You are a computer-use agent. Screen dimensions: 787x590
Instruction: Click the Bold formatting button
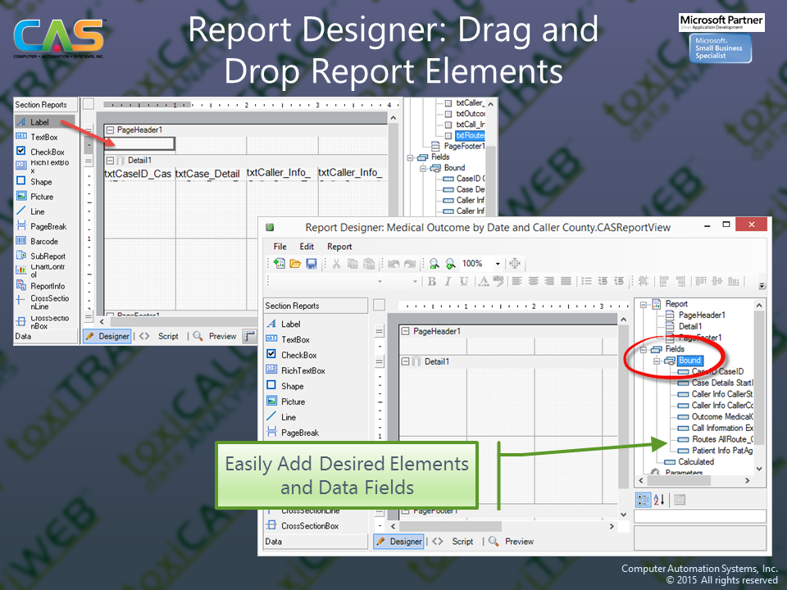(x=432, y=281)
